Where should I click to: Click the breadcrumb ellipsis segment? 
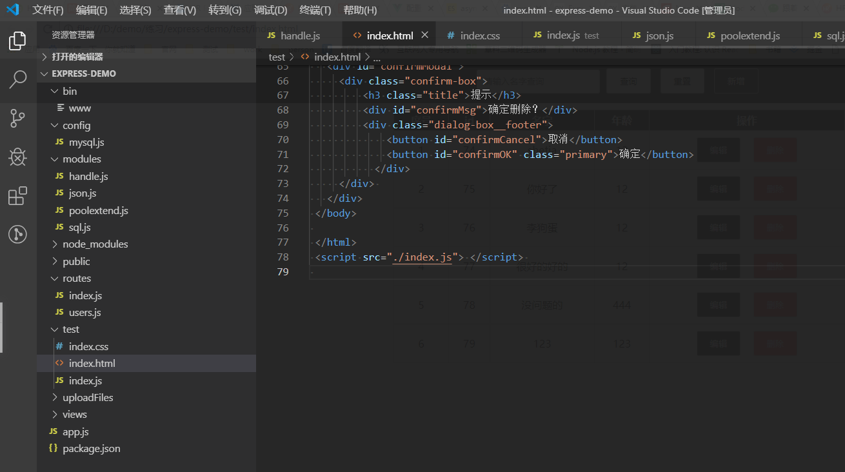377,57
